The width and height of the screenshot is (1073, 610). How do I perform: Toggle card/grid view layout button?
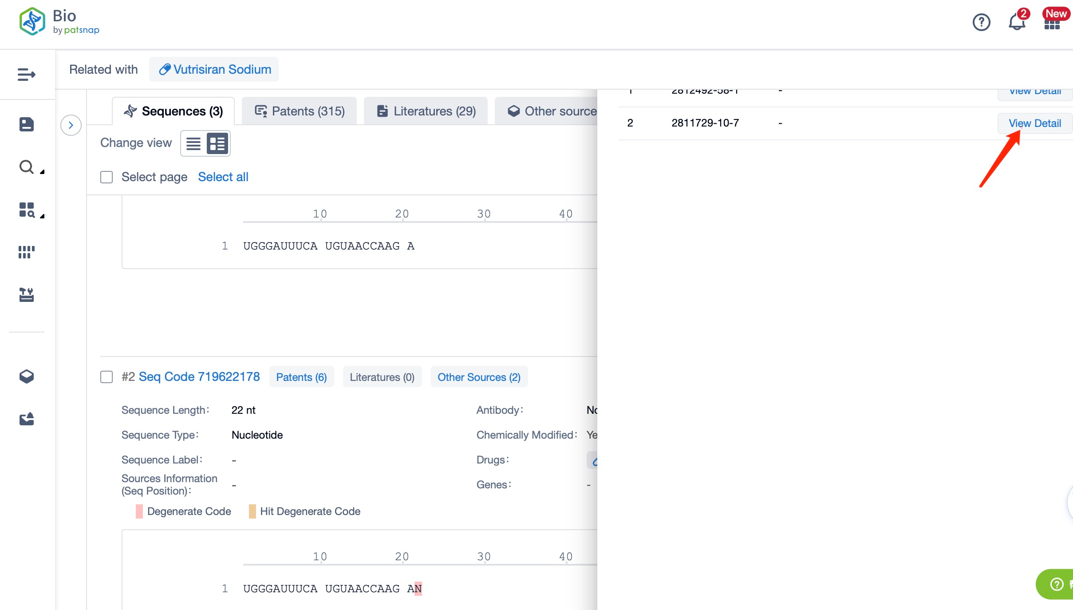pyautogui.click(x=217, y=143)
